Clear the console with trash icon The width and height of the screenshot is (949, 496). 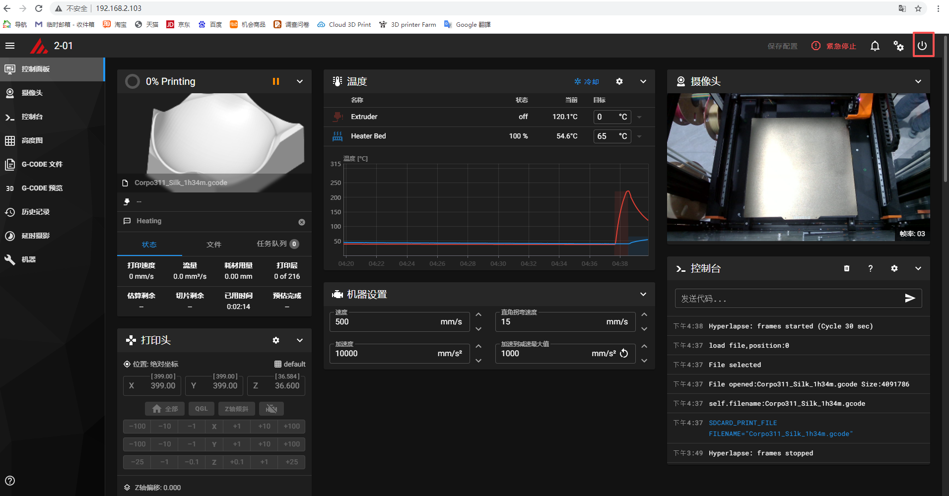[x=846, y=268]
